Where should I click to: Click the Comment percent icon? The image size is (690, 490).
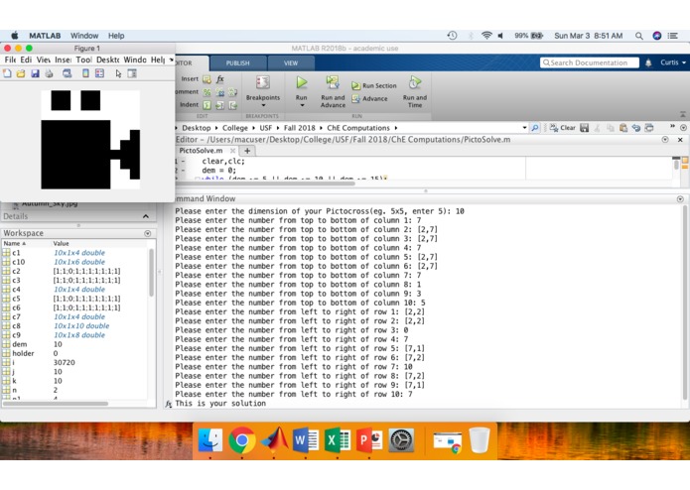pos(207,92)
